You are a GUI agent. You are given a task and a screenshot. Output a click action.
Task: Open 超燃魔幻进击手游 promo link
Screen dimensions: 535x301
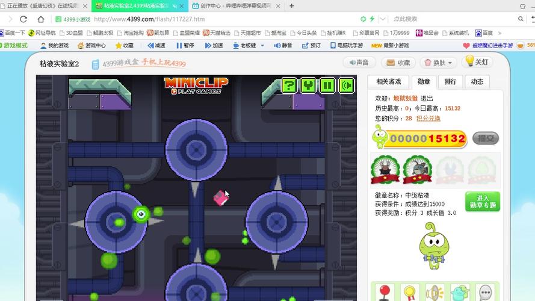point(488,45)
